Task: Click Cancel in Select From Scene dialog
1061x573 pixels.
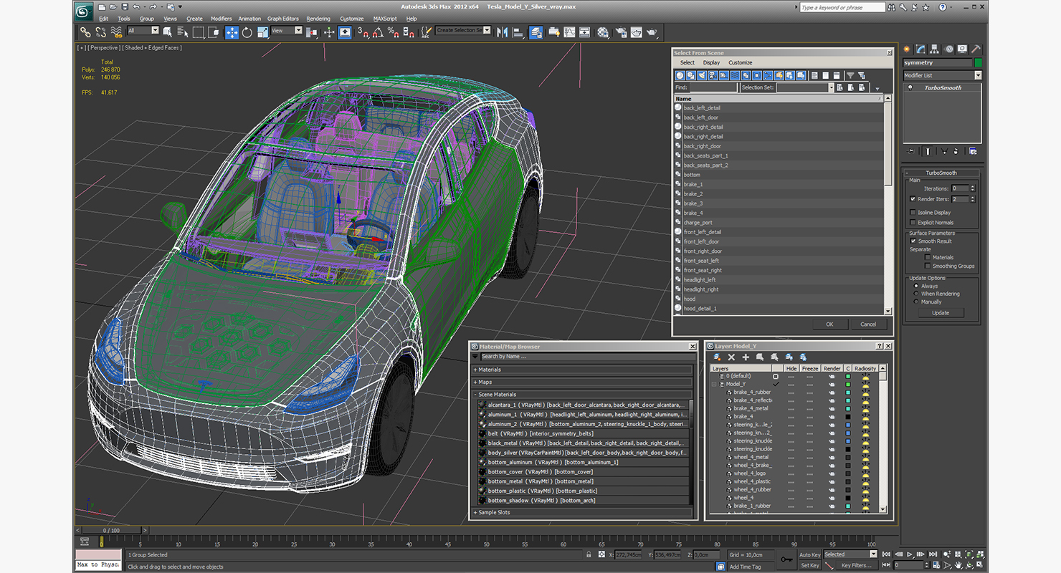Action: (x=868, y=324)
